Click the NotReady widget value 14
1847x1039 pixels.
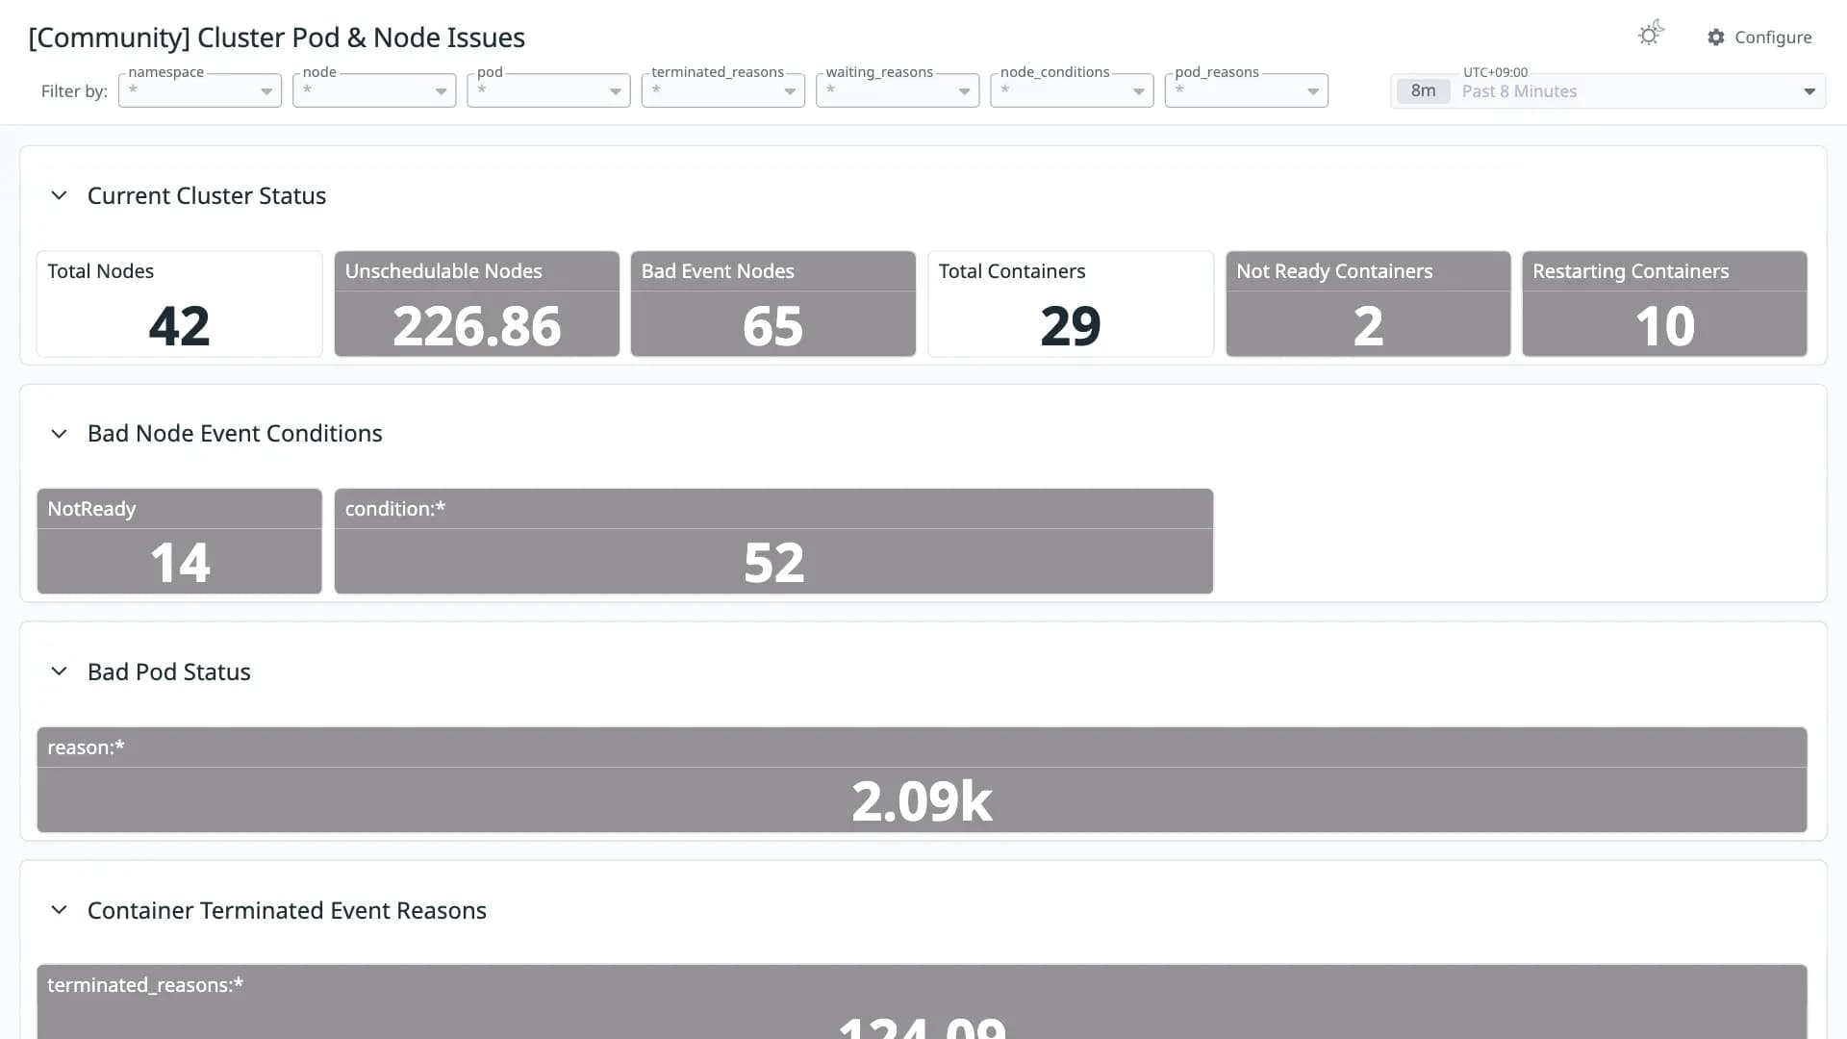coord(180,563)
